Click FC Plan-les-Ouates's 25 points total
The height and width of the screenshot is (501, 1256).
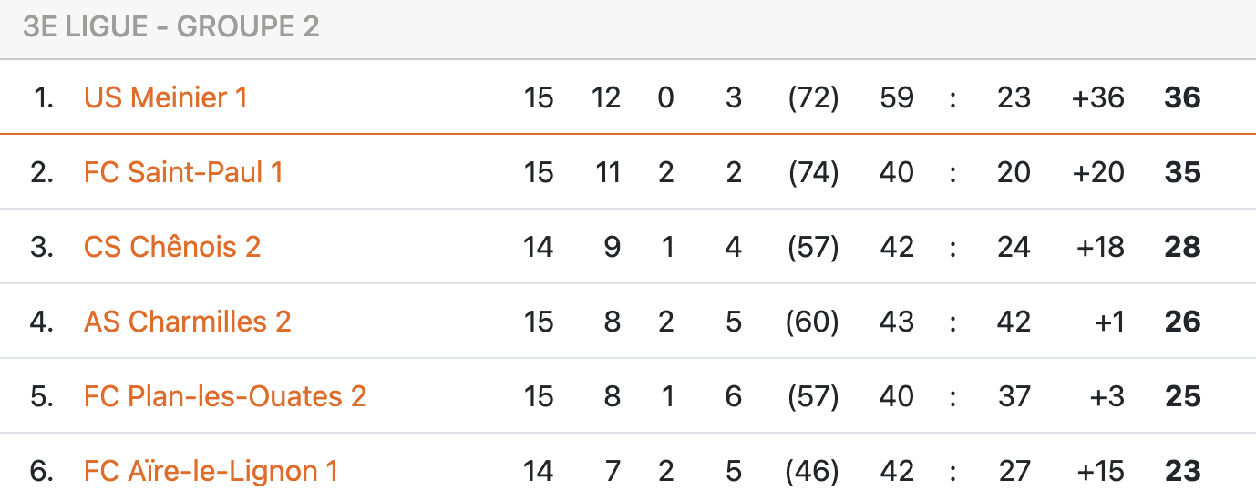click(1182, 396)
